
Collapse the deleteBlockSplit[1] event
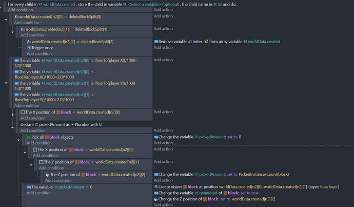point(12,32)
